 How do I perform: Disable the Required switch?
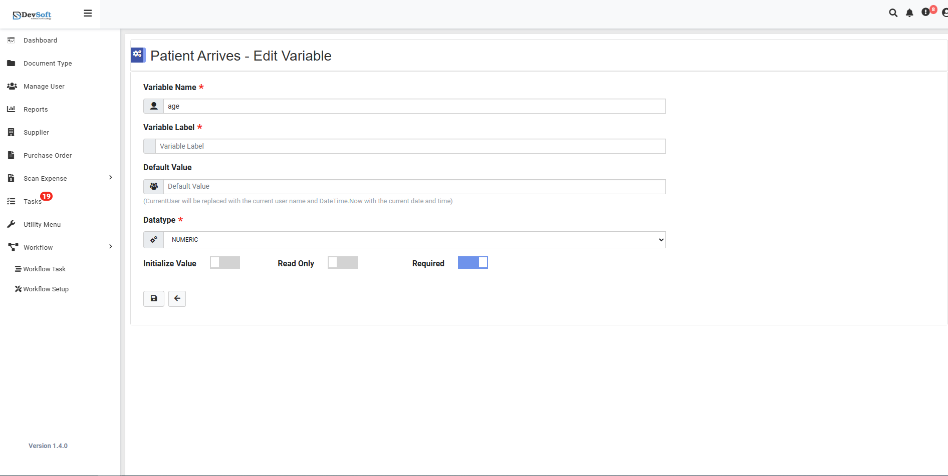pos(472,262)
